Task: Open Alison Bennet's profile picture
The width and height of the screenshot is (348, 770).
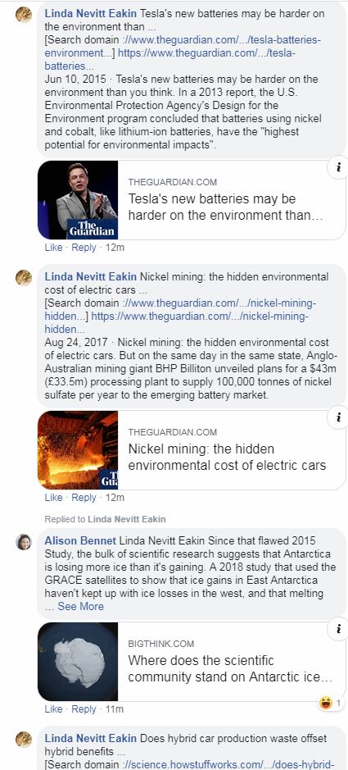Action: point(24,542)
